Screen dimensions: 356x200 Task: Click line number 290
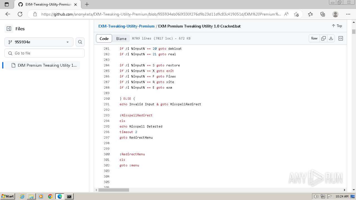coord(107,99)
